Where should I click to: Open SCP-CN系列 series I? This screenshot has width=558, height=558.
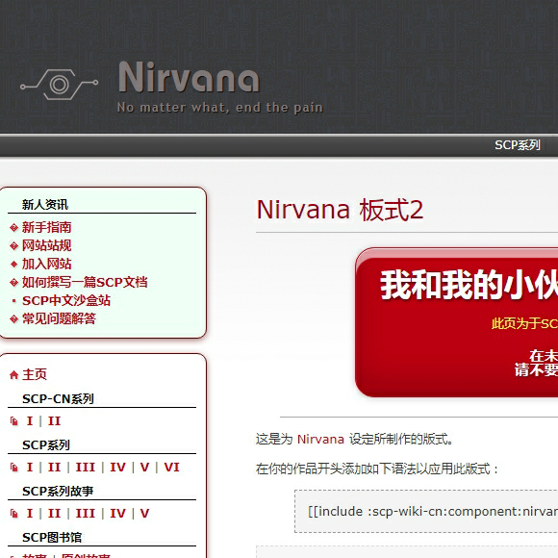point(30,421)
